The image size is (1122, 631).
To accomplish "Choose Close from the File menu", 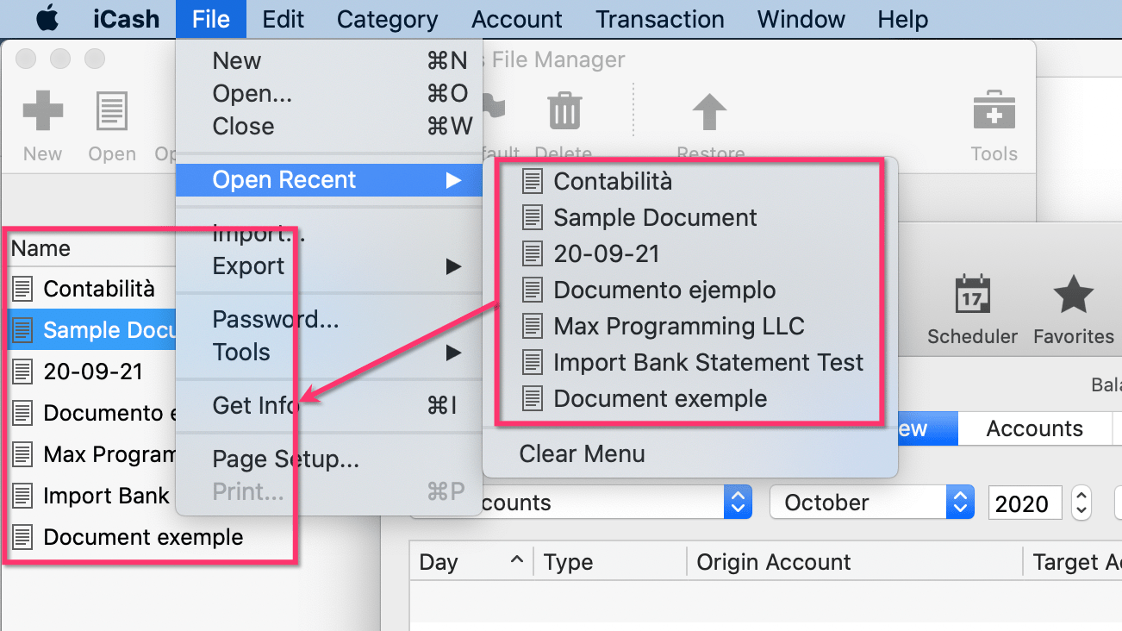I will coord(328,127).
